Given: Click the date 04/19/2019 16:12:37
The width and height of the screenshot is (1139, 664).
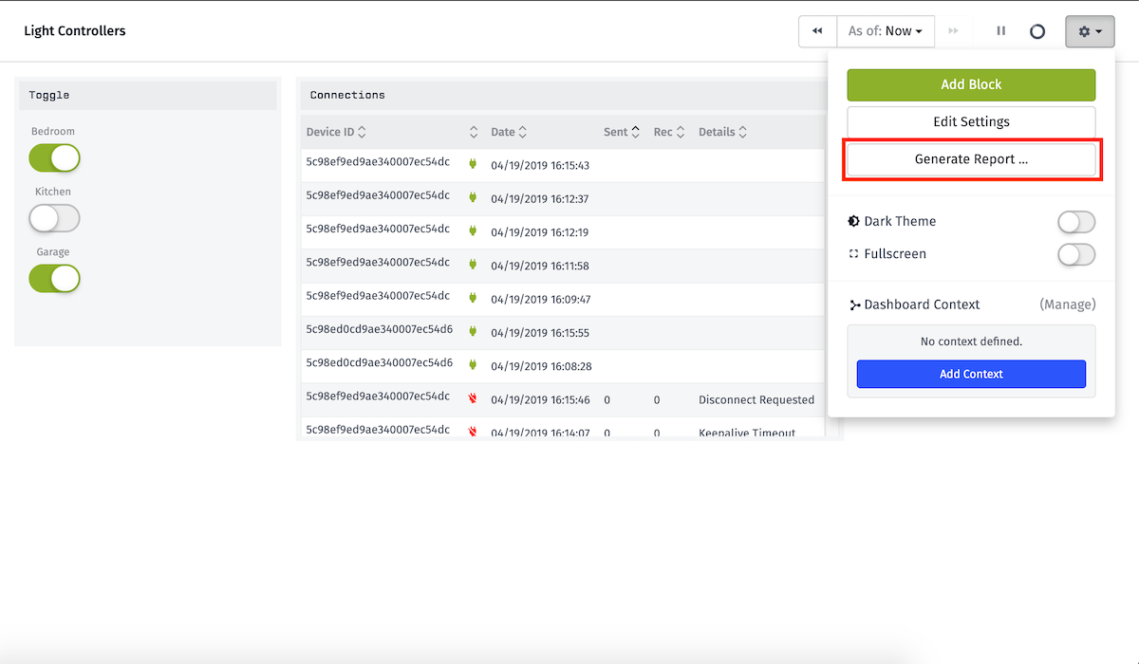Looking at the screenshot, I should (x=540, y=199).
